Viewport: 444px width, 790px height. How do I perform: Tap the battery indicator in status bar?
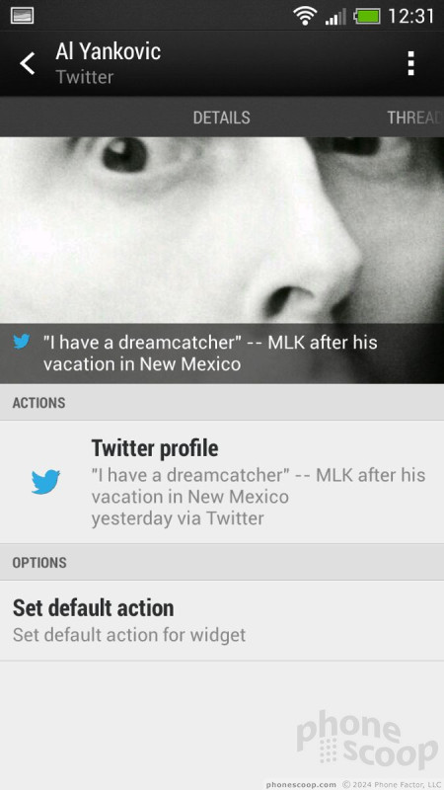[367, 16]
